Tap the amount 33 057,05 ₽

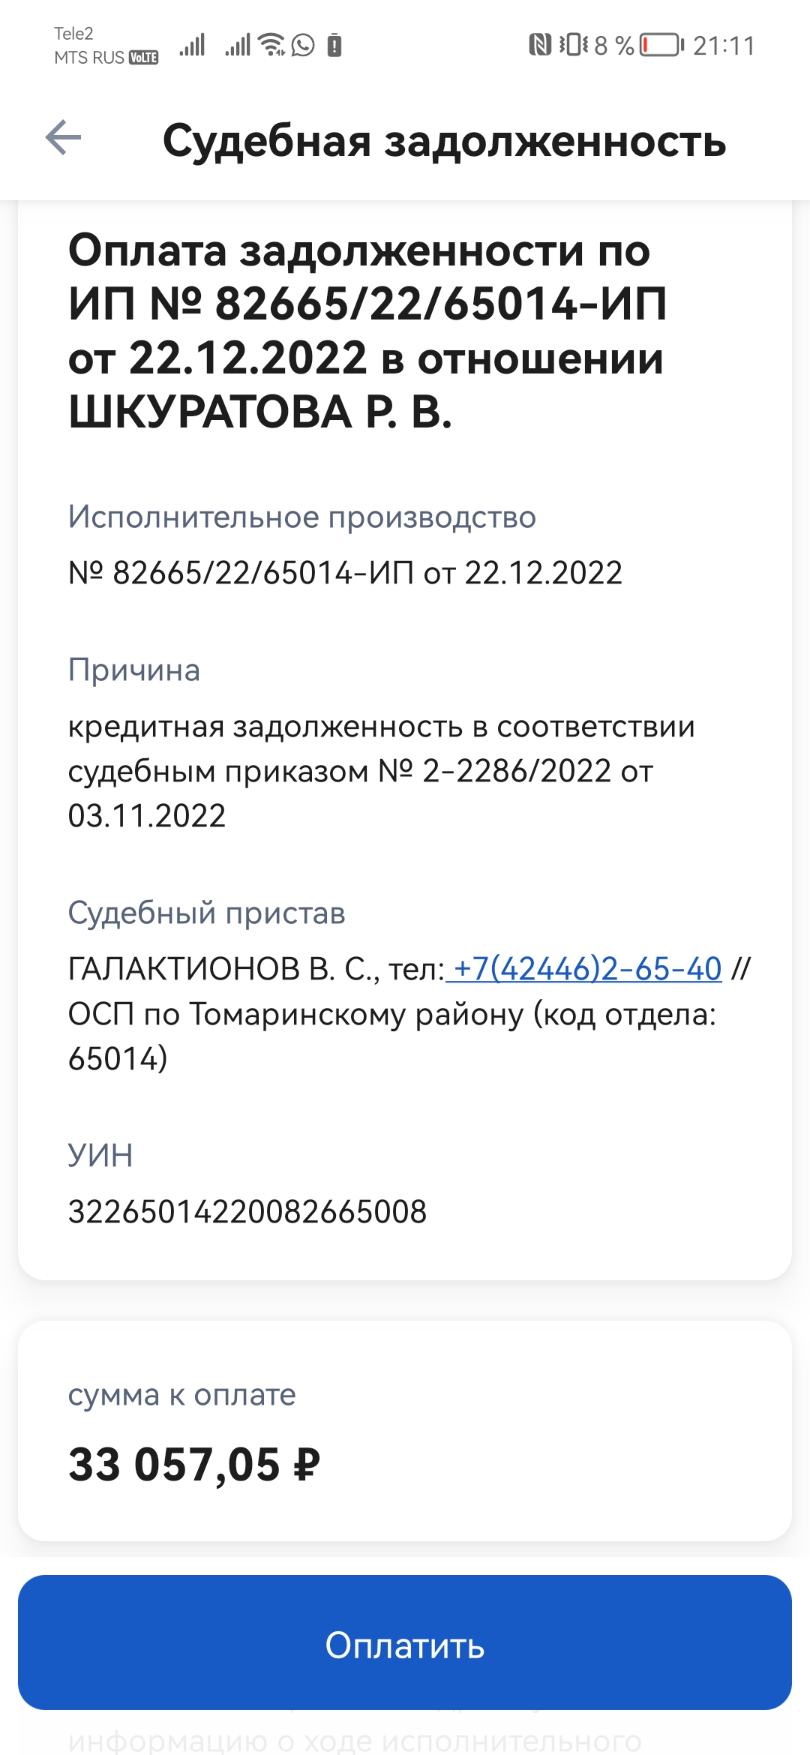coord(194,1465)
